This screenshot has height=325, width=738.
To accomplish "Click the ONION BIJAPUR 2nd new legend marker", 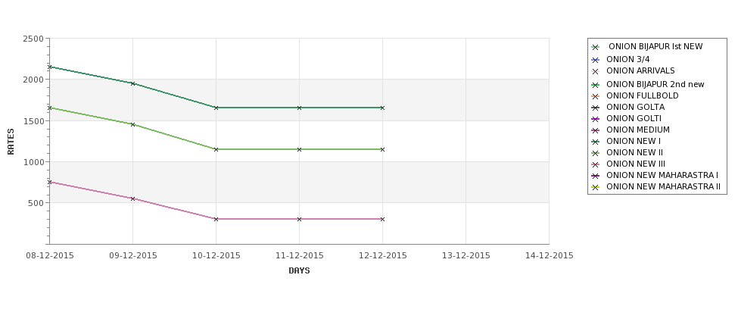I will click(596, 85).
